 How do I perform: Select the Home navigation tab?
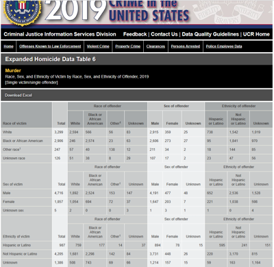pyautogui.click(x=9, y=47)
